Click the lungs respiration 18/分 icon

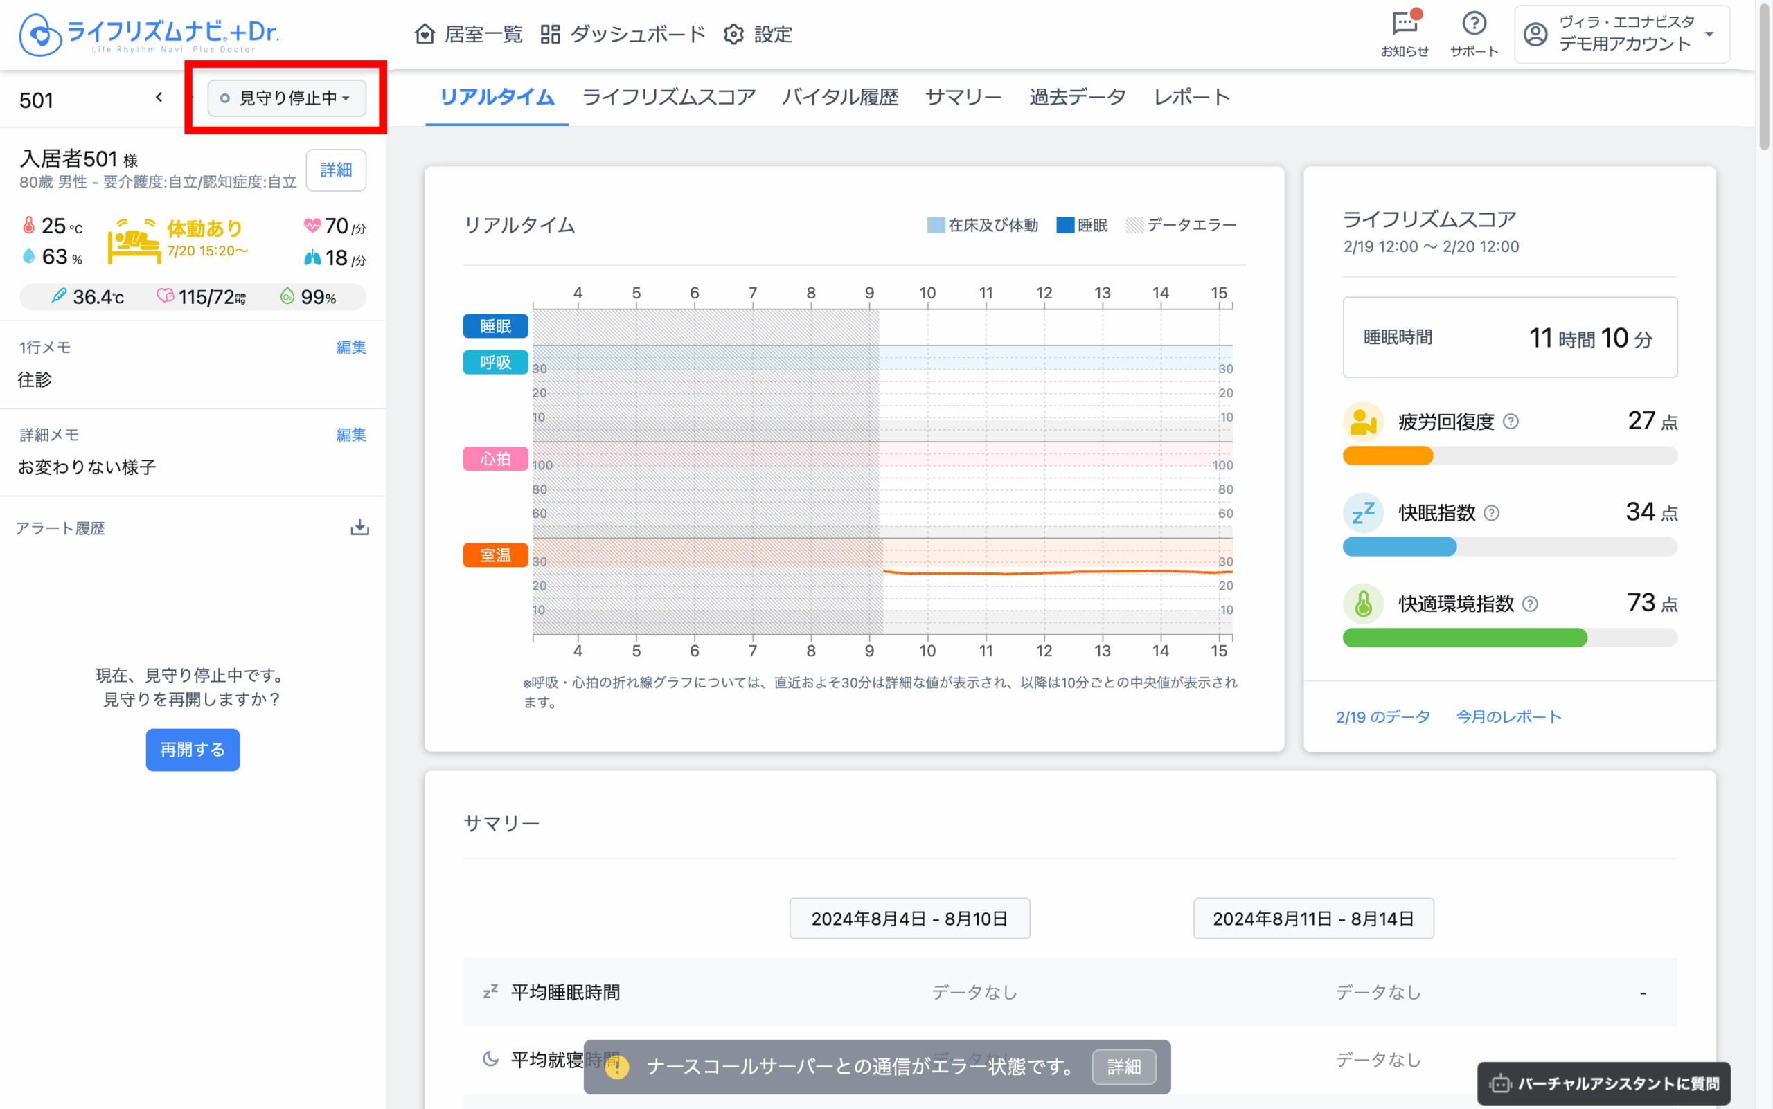pyautogui.click(x=312, y=258)
